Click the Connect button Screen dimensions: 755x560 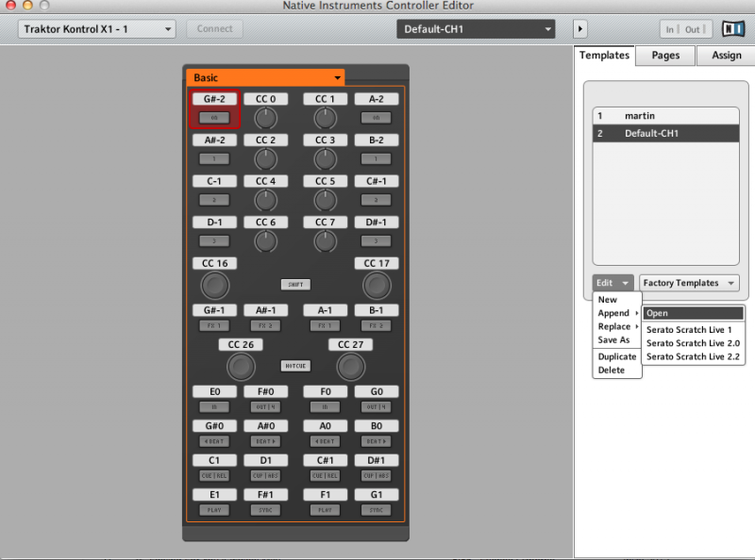click(x=214, y=29)
